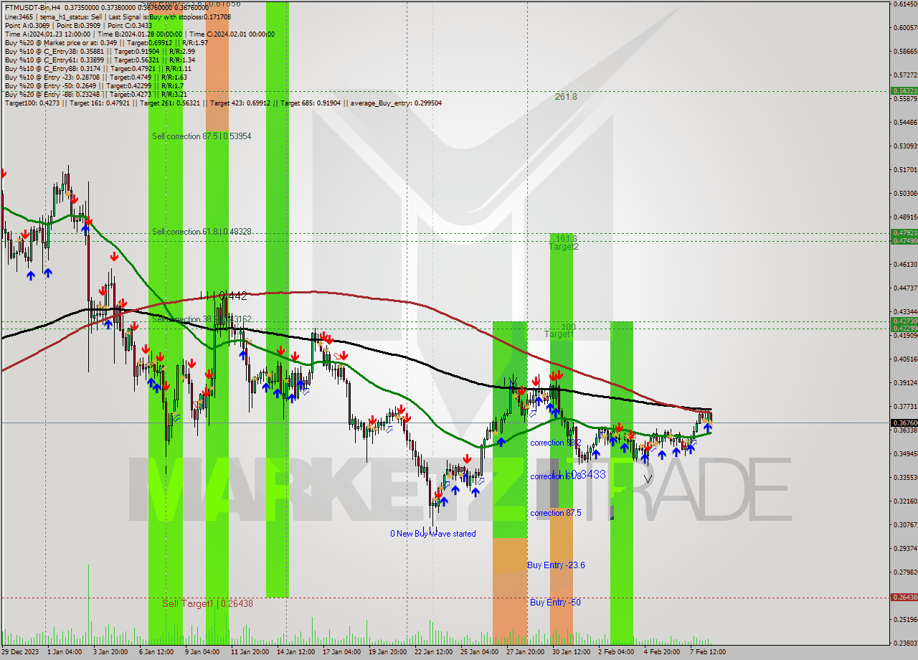Select the 'Buy %20 @ Entry -88' line
Screen dimensions: 918x660
96,94
